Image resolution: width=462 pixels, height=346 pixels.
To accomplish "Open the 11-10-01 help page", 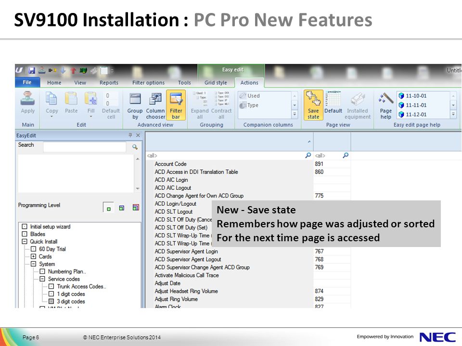I will tap(413, 96).
